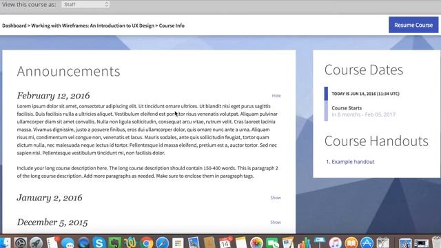Open Reminders app in the dock

coord(52,243)
